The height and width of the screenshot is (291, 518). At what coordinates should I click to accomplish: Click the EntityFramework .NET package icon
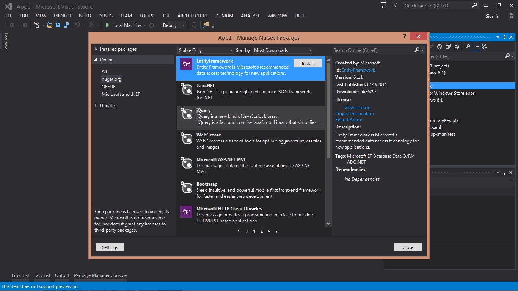pyautogui.click(x=186, y=64)
